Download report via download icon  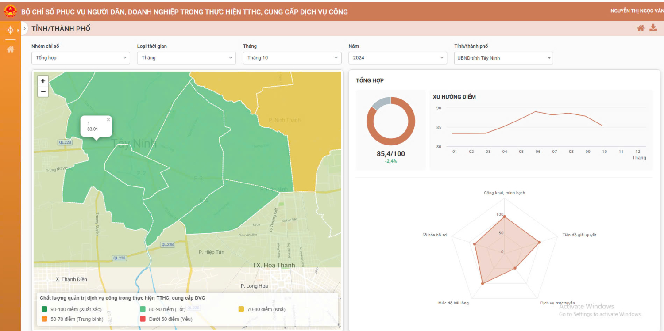click(653, 28)
